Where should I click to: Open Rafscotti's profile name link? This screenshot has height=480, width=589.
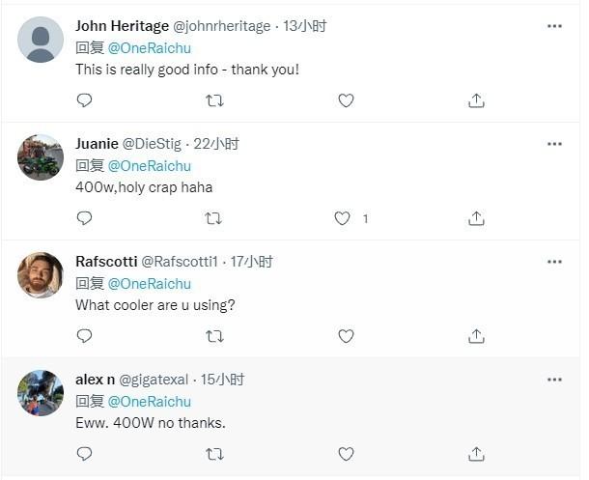pyautogui.click(x=106, y=262)
